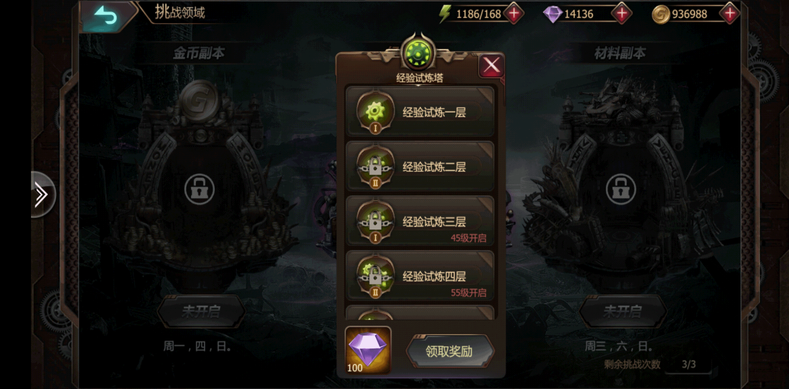Click the 领取奖励 button

(x=450, y=351)
